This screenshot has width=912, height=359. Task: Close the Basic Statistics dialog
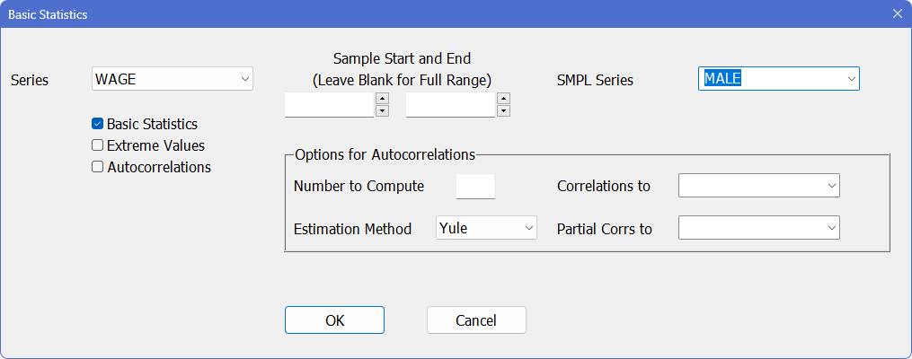click(897, 13)
